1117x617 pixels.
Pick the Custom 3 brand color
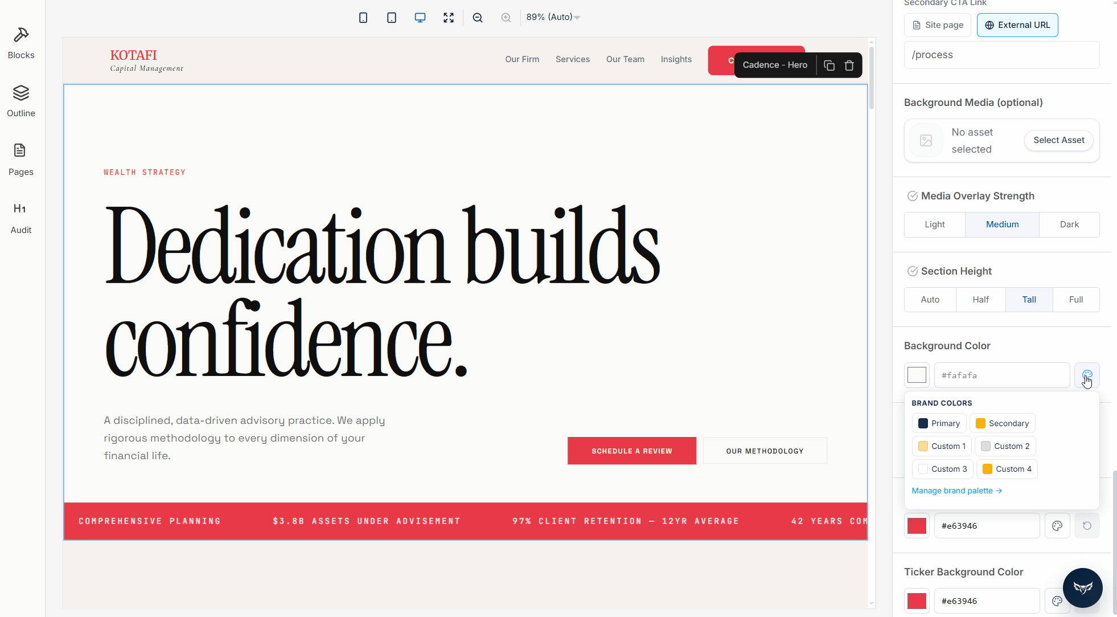tap(943, 469)
